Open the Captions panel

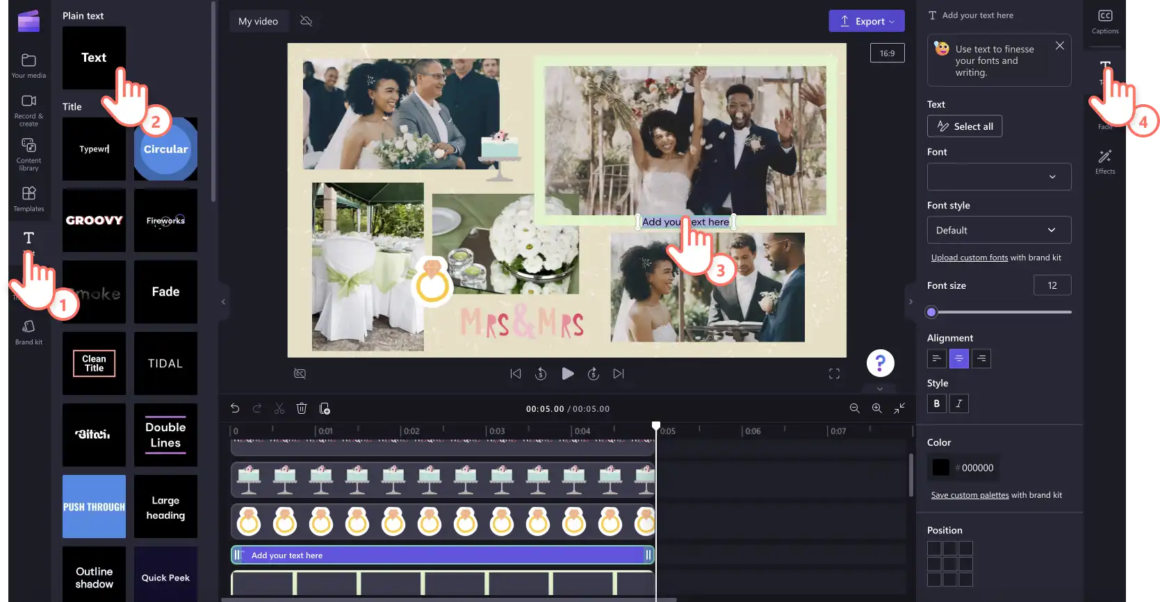click(x=1105, y=22)
